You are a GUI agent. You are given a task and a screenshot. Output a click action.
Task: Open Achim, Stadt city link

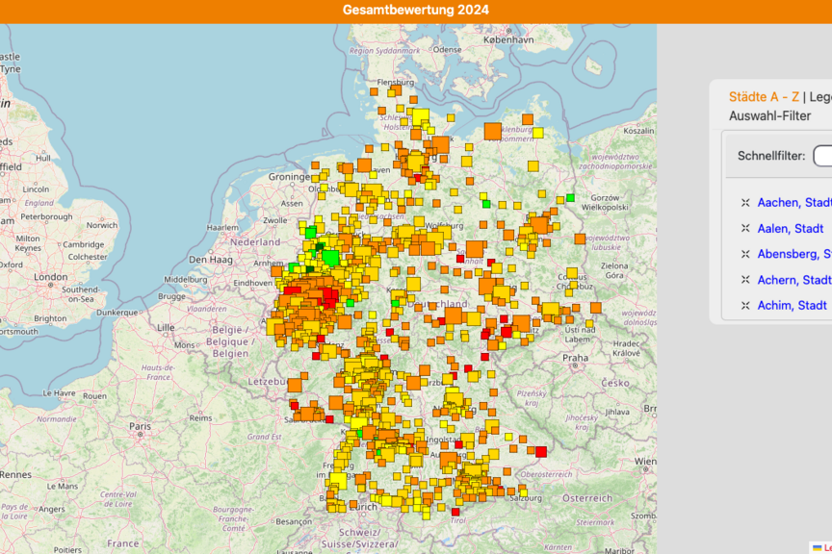[792, 306]
